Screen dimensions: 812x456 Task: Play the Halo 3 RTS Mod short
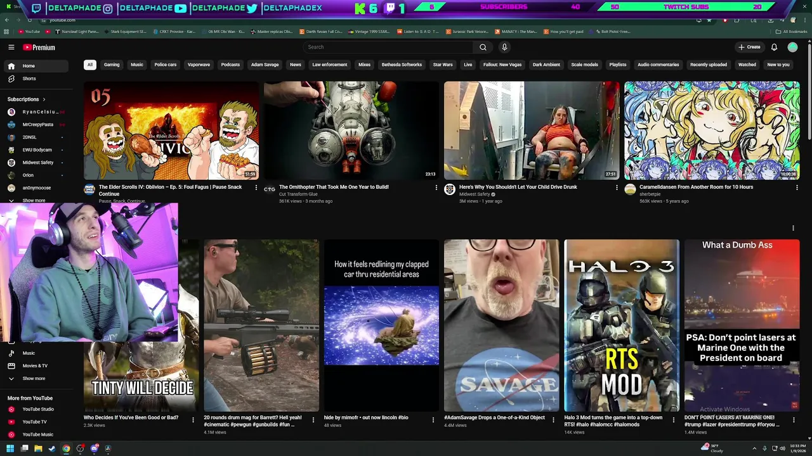622,326
